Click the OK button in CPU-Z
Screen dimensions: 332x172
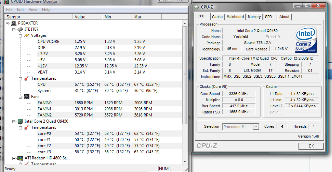pos(311,146)
